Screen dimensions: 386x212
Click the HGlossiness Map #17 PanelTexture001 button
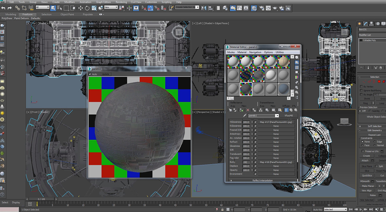tap(276, 122)
